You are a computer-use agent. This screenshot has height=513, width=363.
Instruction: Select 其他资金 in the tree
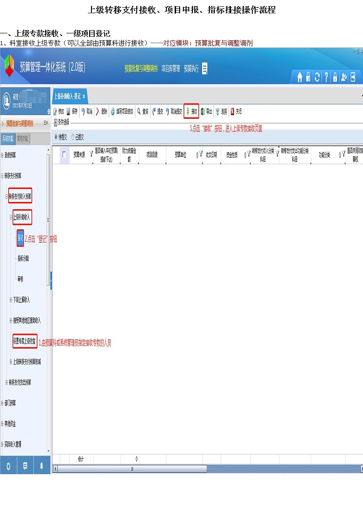10,423
